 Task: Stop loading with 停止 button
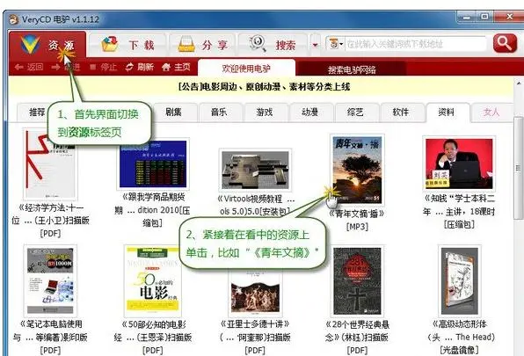[x=104, y=67]
